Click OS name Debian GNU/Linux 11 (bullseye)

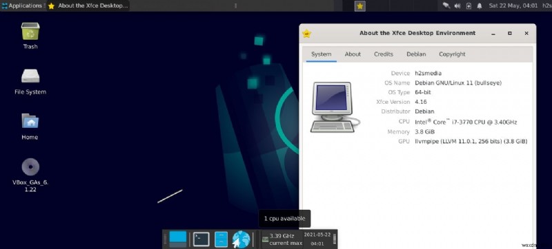(x=458, y=83)
